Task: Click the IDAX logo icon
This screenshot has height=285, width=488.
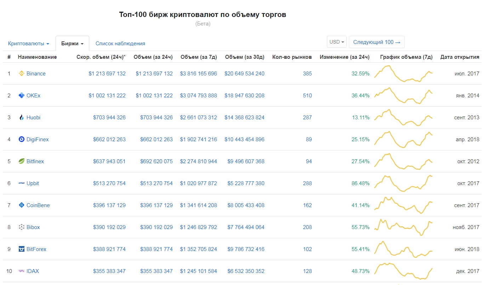Action: click(x=21, y=271)
